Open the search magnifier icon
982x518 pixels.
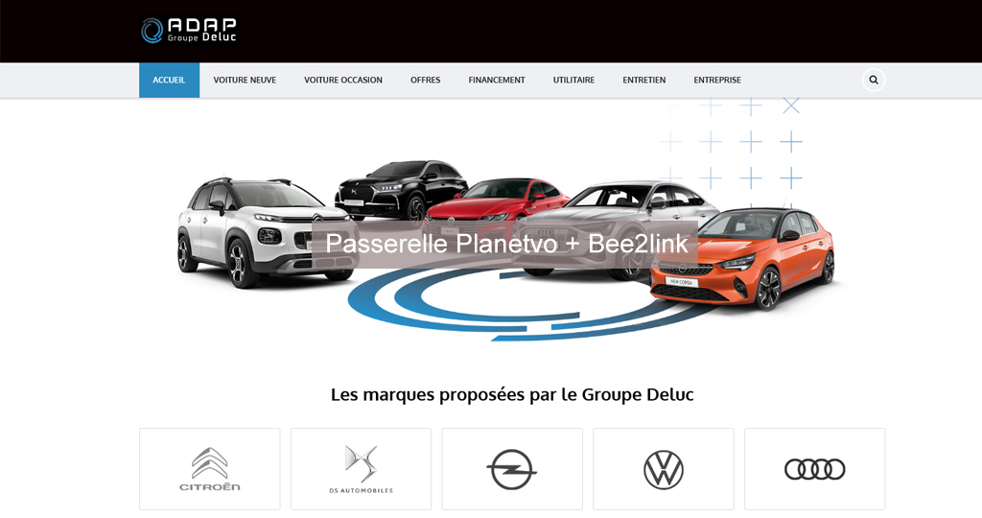coord(873,81)
